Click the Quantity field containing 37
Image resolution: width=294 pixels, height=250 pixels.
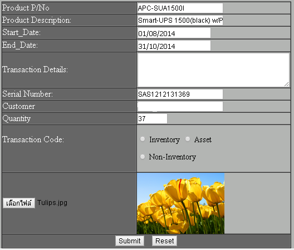tap(152, 119)
